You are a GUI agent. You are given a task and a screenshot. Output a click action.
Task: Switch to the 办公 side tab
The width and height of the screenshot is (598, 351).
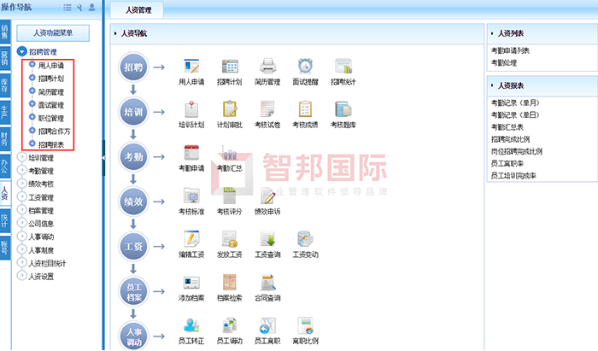click(5, 167)
